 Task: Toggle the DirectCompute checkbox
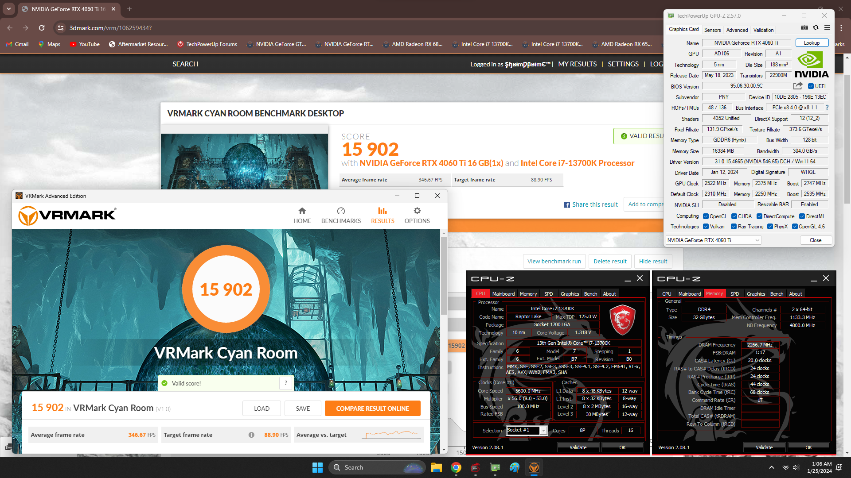point(759,216)
